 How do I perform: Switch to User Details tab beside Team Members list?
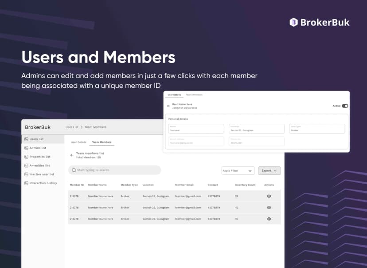click(78, 142)
